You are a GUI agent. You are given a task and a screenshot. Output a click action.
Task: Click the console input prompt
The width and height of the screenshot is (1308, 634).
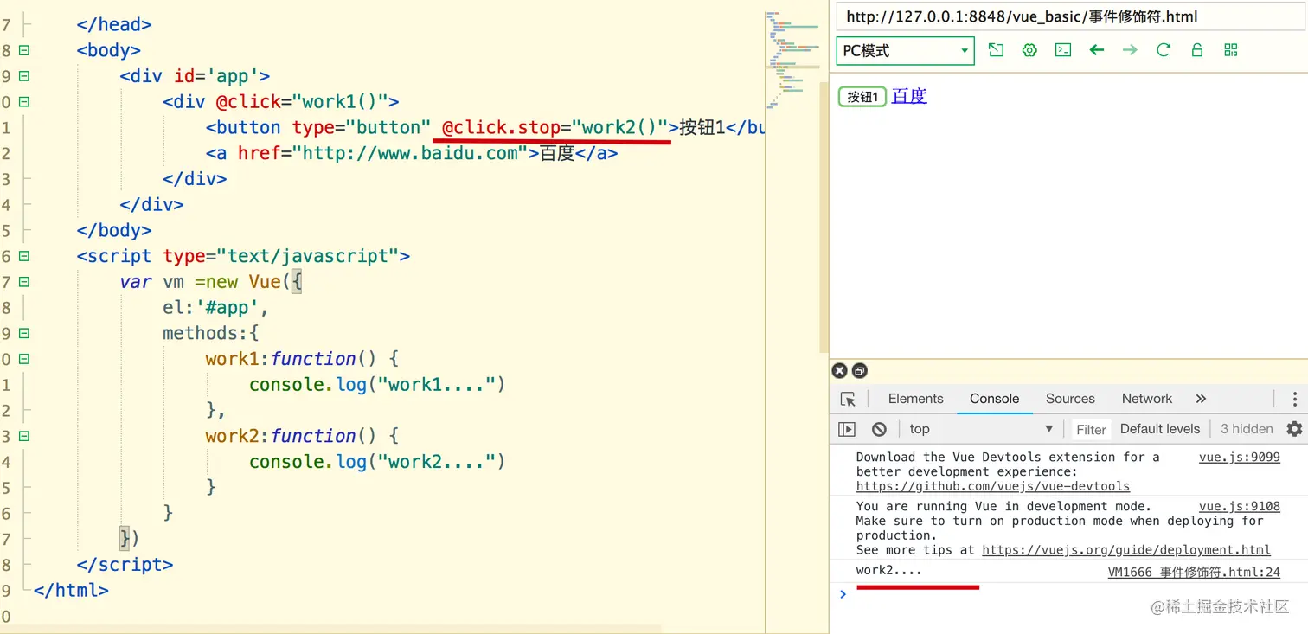(x=1069, y=594)
